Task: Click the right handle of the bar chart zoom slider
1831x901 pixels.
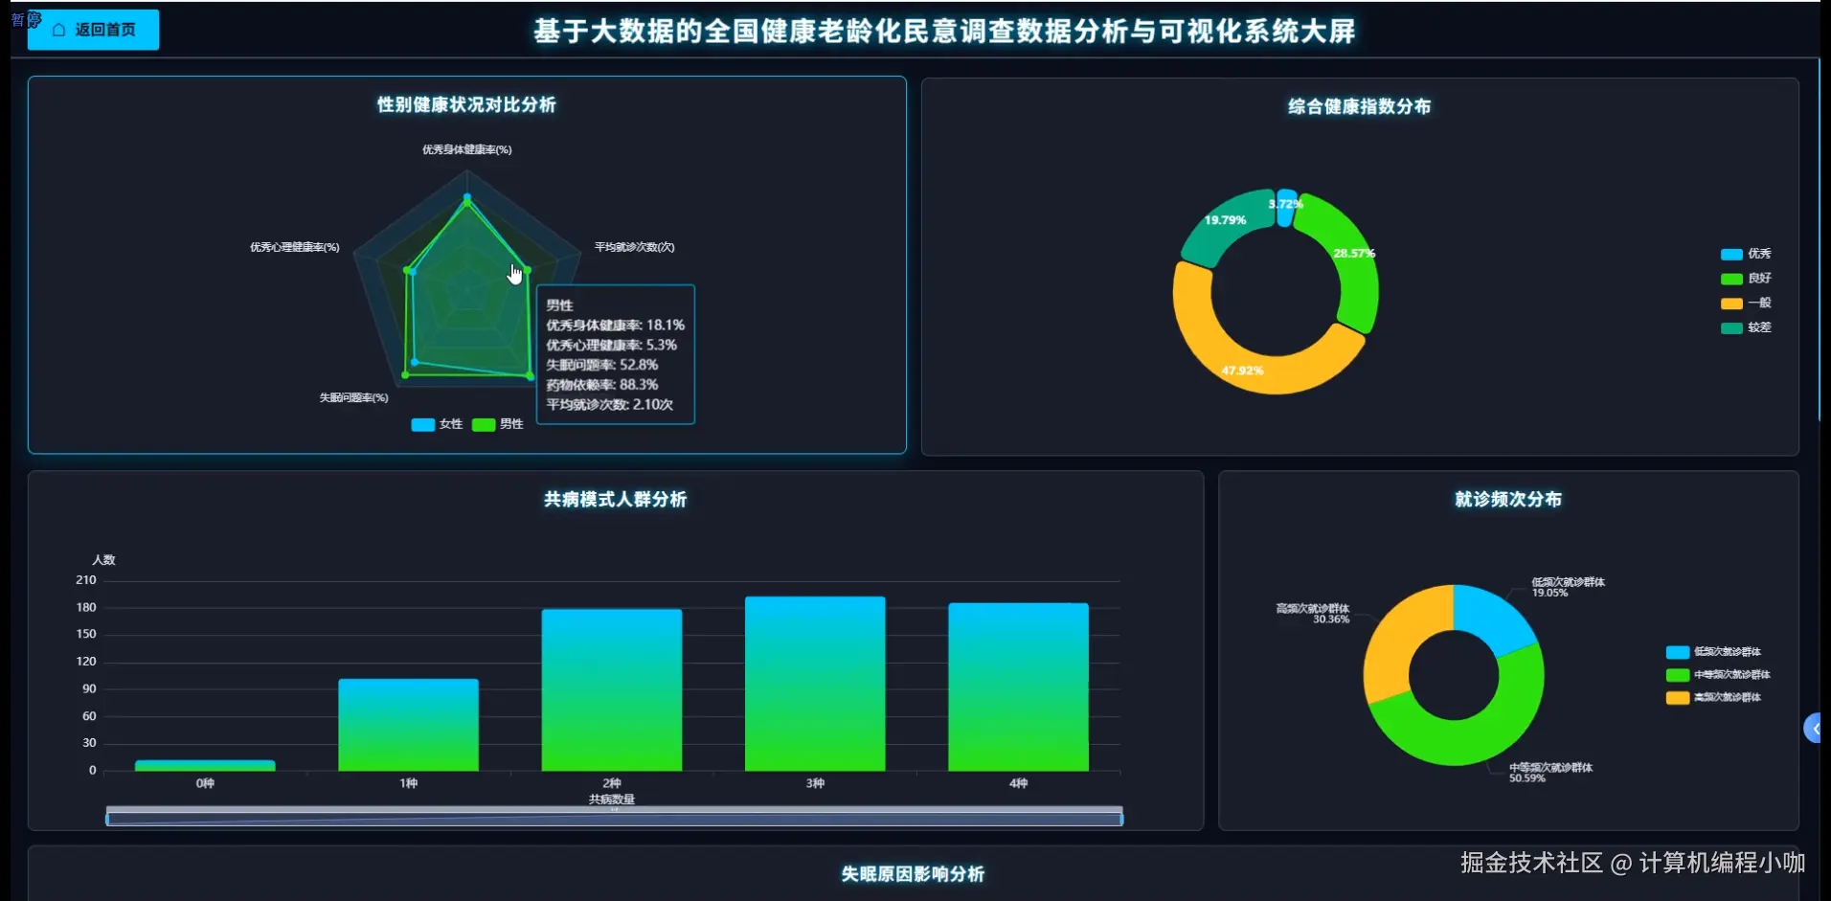Action: click(x=1121, y=819)
